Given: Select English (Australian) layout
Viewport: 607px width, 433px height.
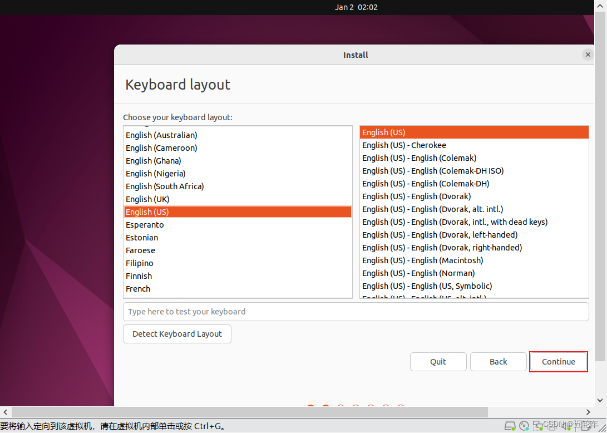Looking at the screenshot, I should pyautogui.click(x=238, y=135).
